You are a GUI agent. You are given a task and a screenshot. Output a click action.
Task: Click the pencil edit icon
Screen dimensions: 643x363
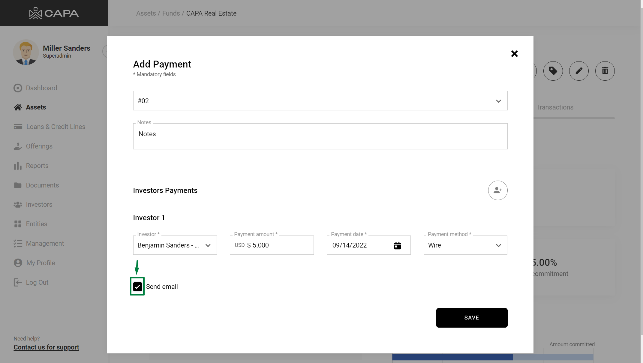(x=579, y=71)
